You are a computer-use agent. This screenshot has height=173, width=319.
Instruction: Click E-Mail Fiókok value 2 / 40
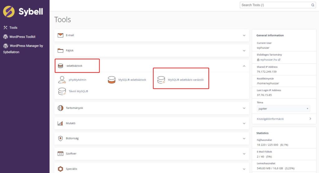tap(260, 157)
